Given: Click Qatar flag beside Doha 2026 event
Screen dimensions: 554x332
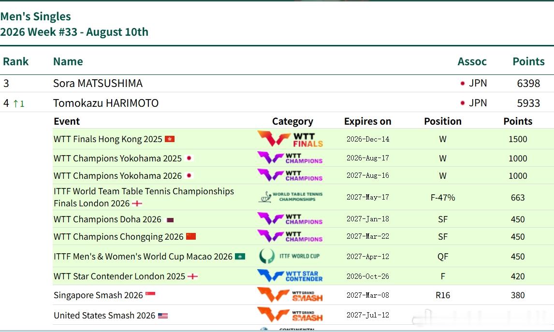Looking at the screenshot, I should click(170, 220).
